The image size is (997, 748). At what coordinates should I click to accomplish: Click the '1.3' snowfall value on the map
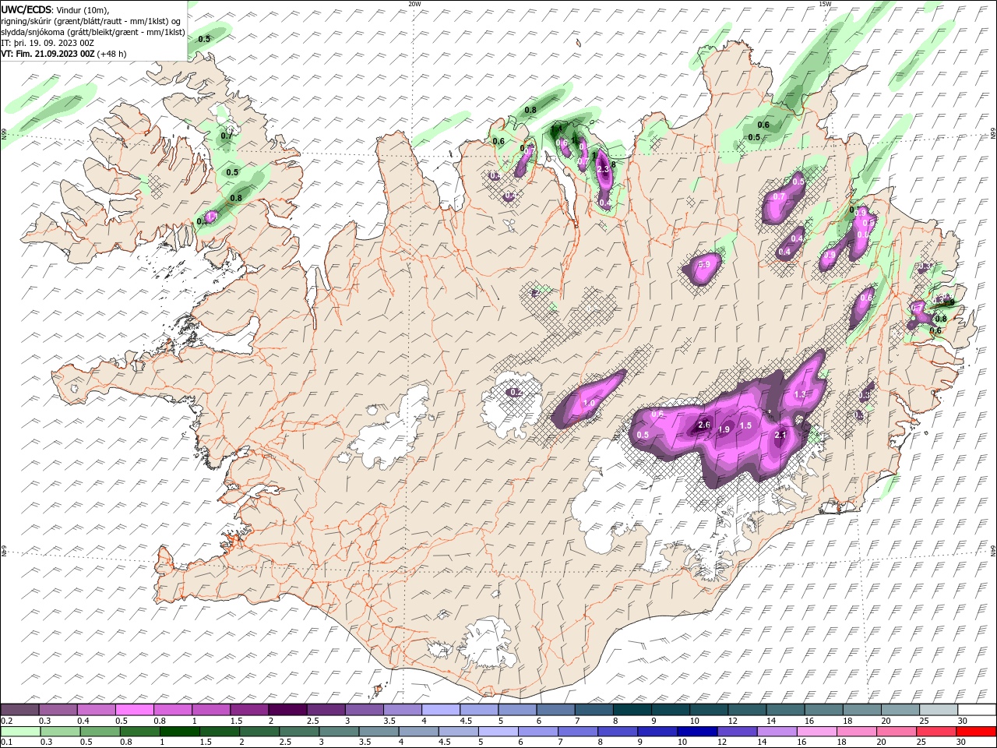point(800,395)
